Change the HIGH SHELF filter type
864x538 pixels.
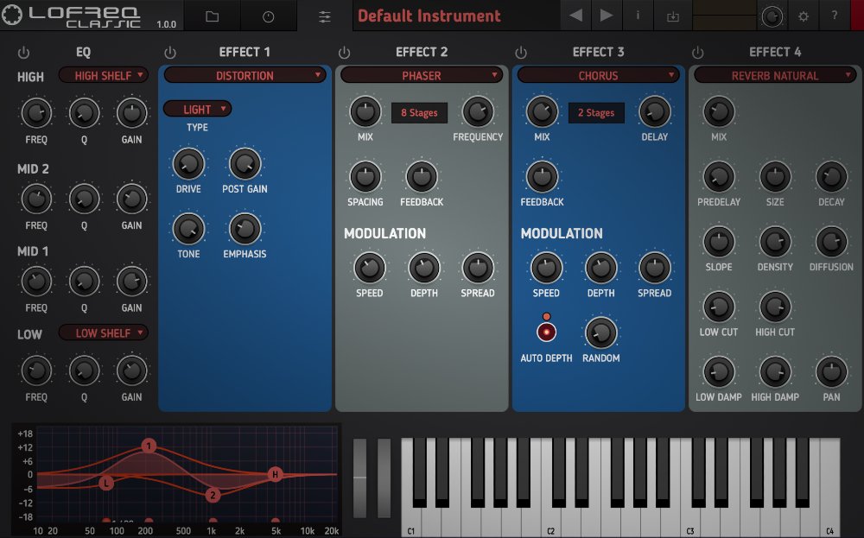[103, 75]
